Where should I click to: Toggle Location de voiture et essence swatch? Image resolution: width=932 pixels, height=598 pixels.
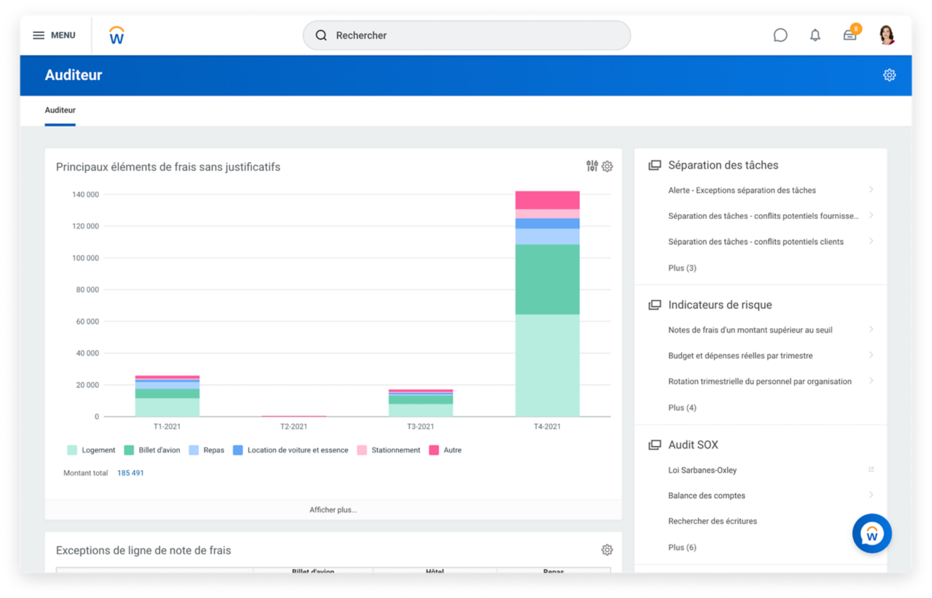[x=238, y=450]
